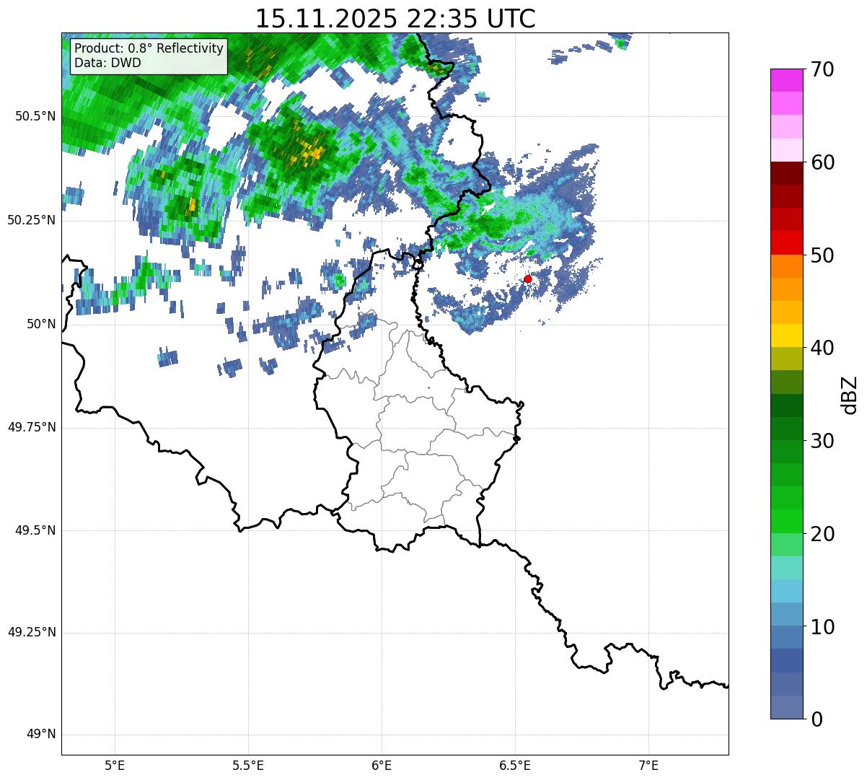The image size is (867, 780).
Task: Click the dBZ colorbar axis label
Action: coord(850,395)
